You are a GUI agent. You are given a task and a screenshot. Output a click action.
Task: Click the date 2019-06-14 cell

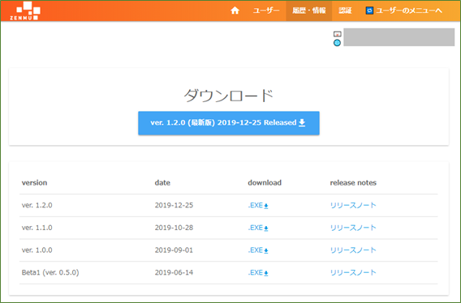tap(174, 272)
